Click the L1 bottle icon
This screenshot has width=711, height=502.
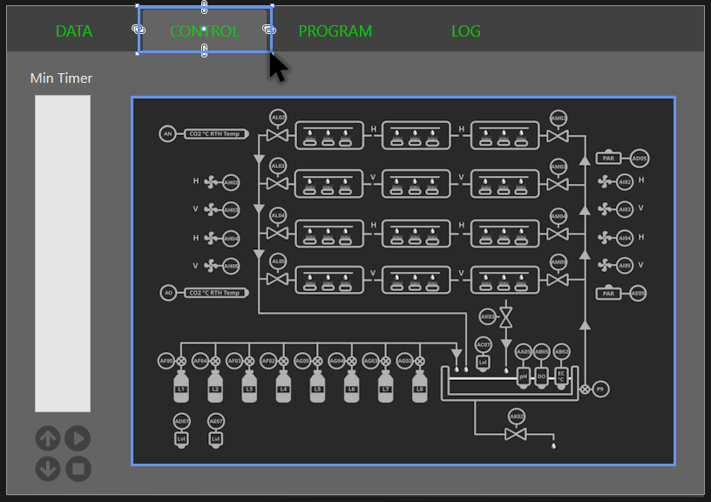point(181,387)
